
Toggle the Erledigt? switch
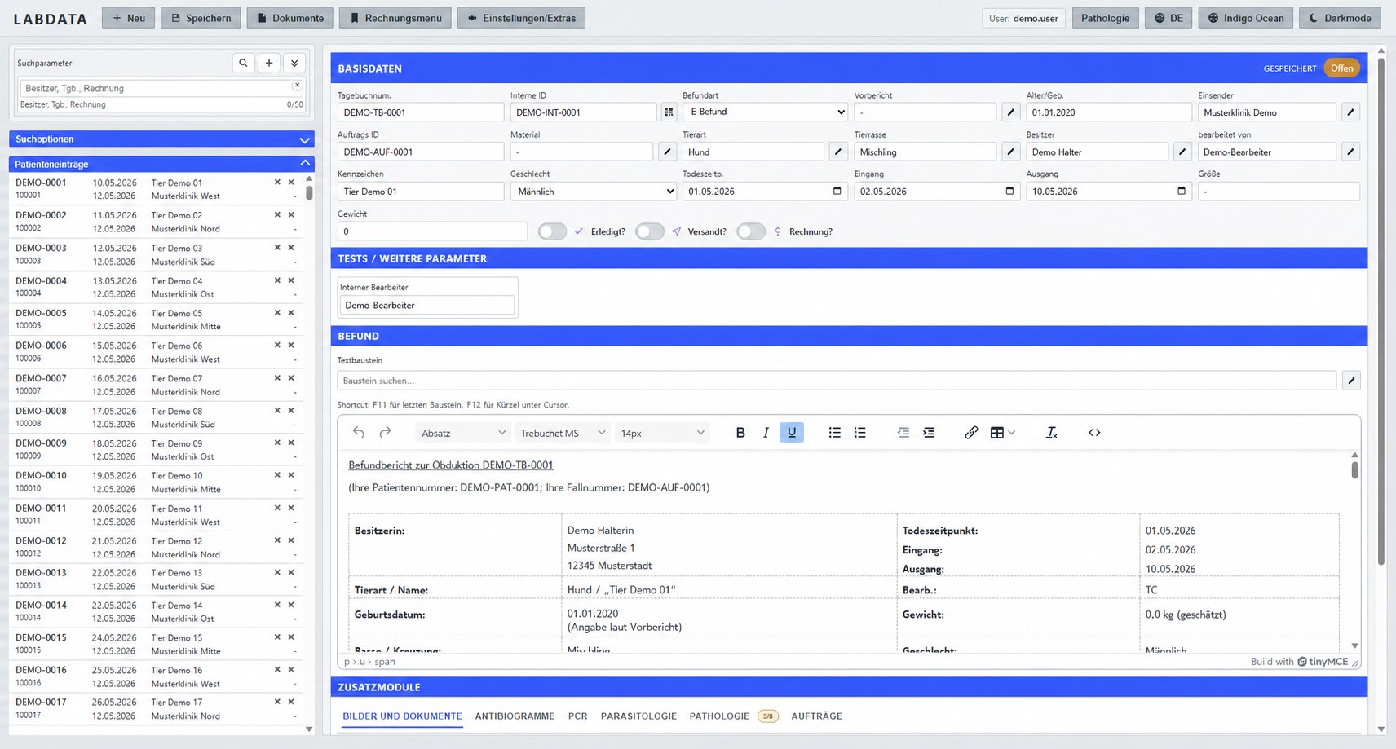pyautogui.click(x=552, y=231)
